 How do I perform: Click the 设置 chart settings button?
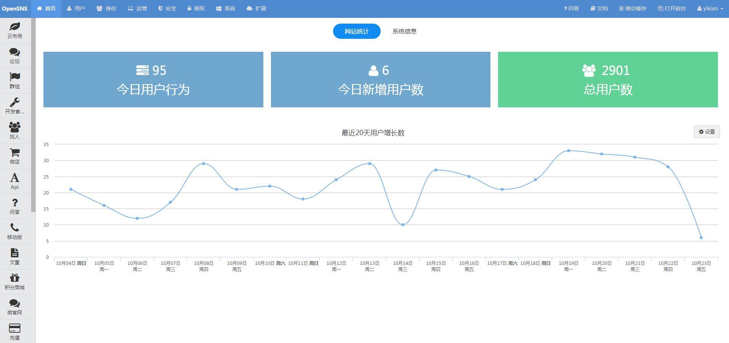pyautogui.click(x=707, y=132)
